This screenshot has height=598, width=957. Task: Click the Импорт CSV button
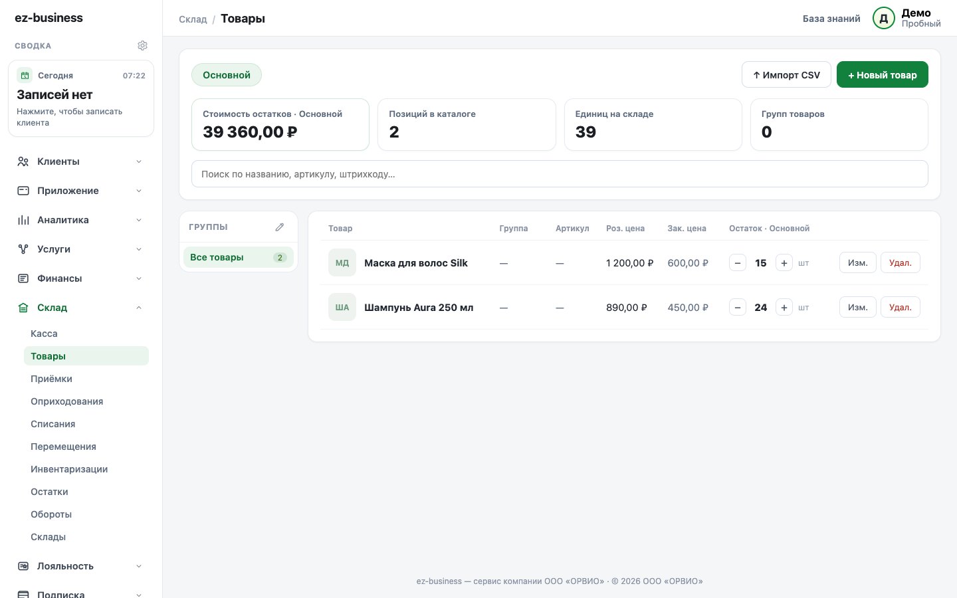coord(786,74)
